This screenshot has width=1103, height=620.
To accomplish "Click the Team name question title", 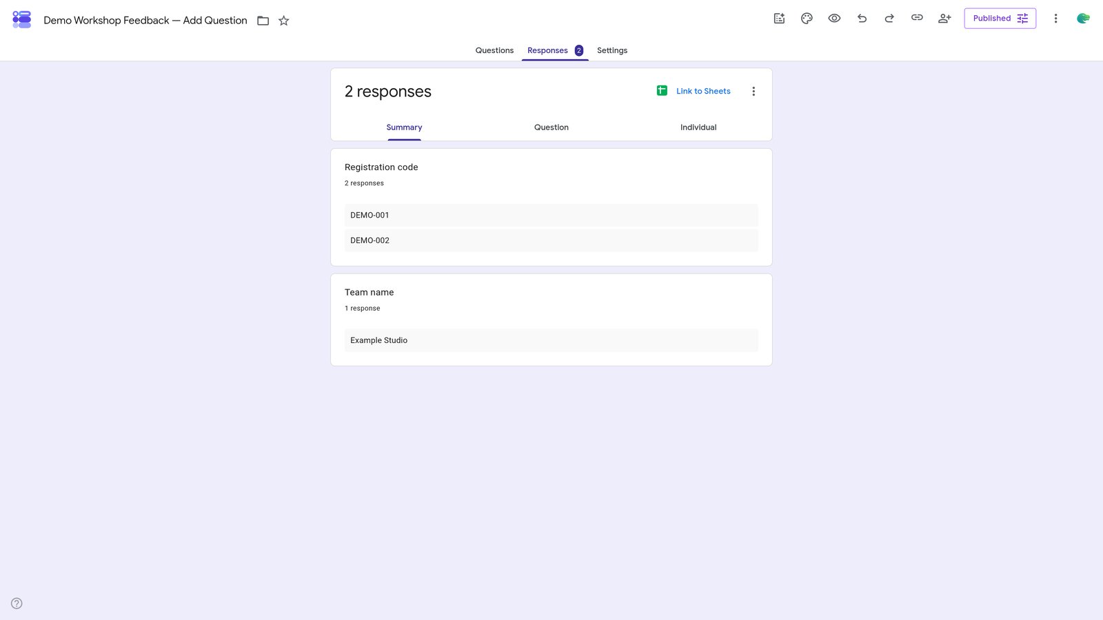I will (x=369, y=293).
